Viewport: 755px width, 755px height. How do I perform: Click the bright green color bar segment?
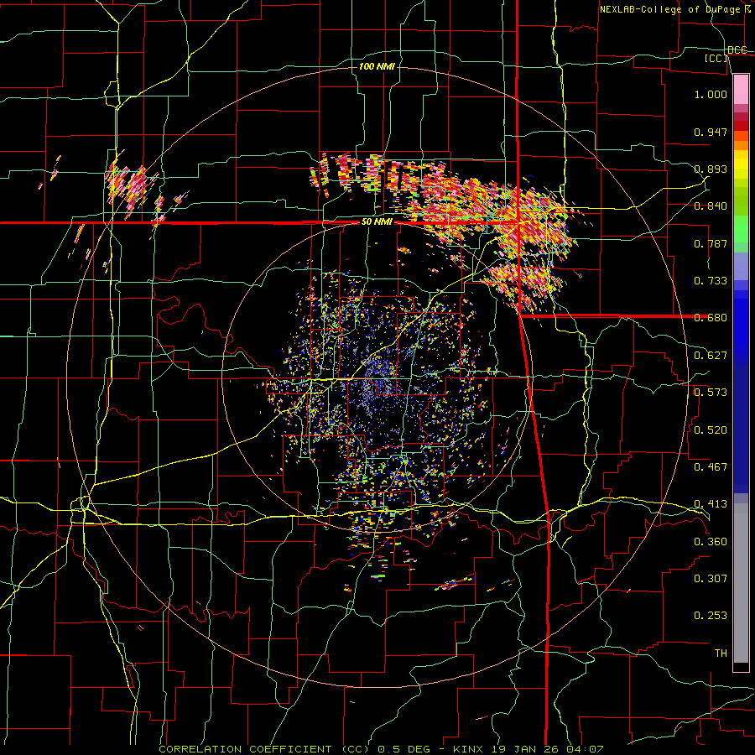pyautogui.click(x=741, y=229)
